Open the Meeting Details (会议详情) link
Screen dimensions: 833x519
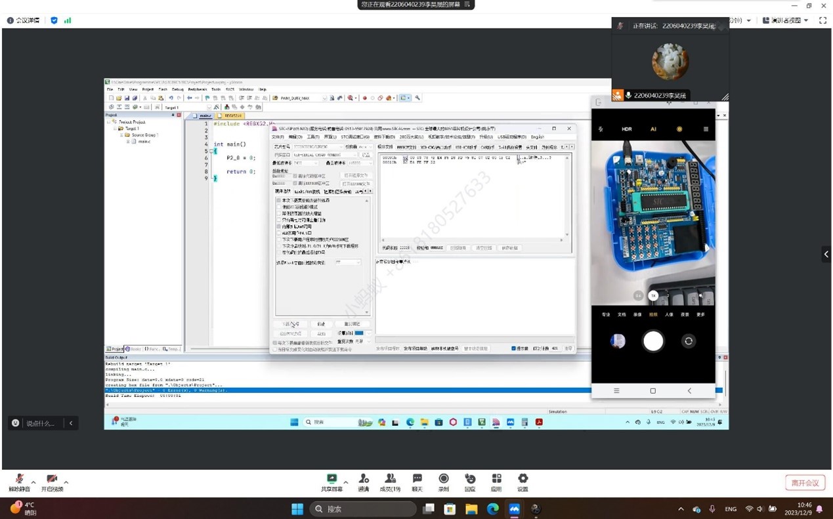(26, 20)
